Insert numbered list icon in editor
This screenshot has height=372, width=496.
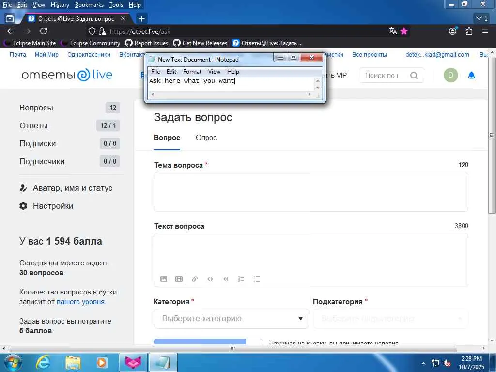(241, 279)
